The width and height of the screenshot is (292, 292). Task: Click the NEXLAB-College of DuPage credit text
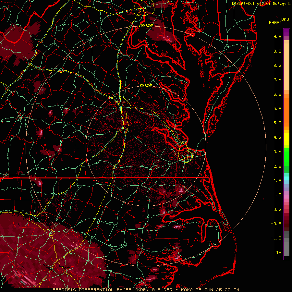click(259, 4)
